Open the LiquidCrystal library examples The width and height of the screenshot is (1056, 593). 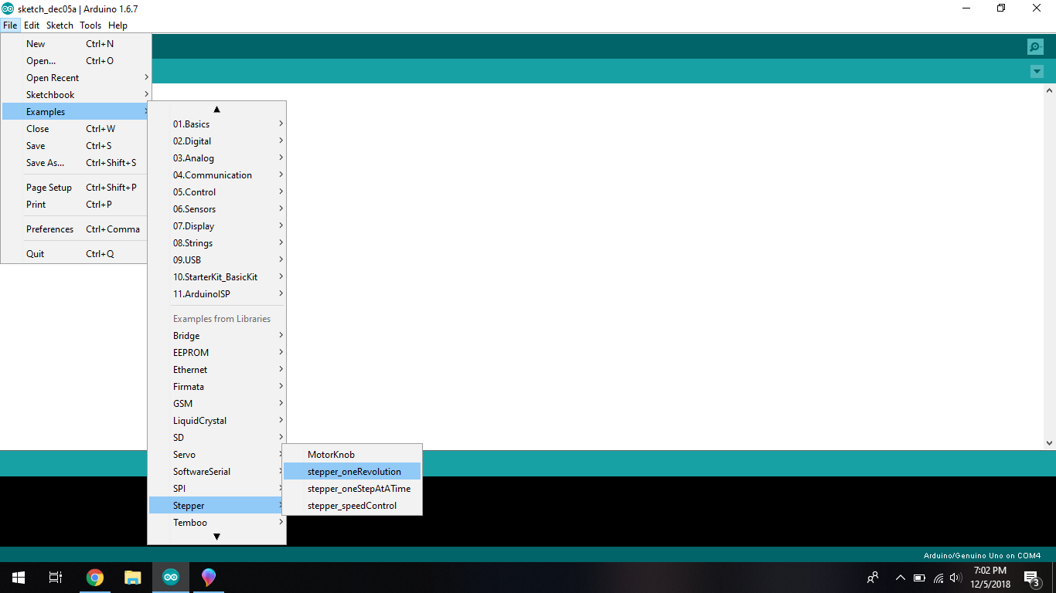point(216,421)
